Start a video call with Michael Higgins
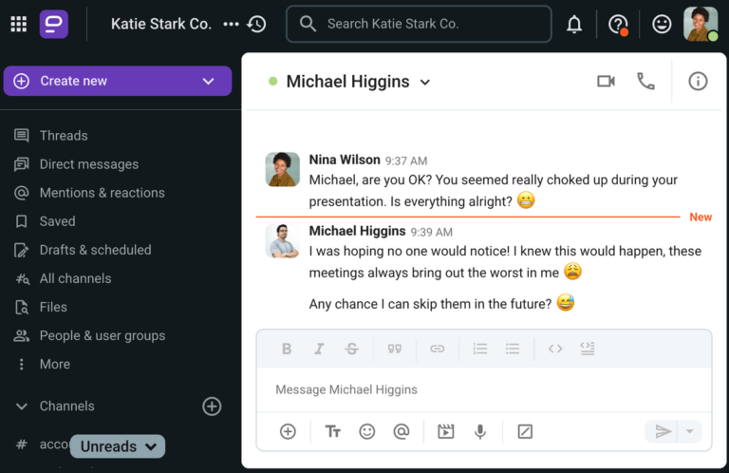 point(606,82)
